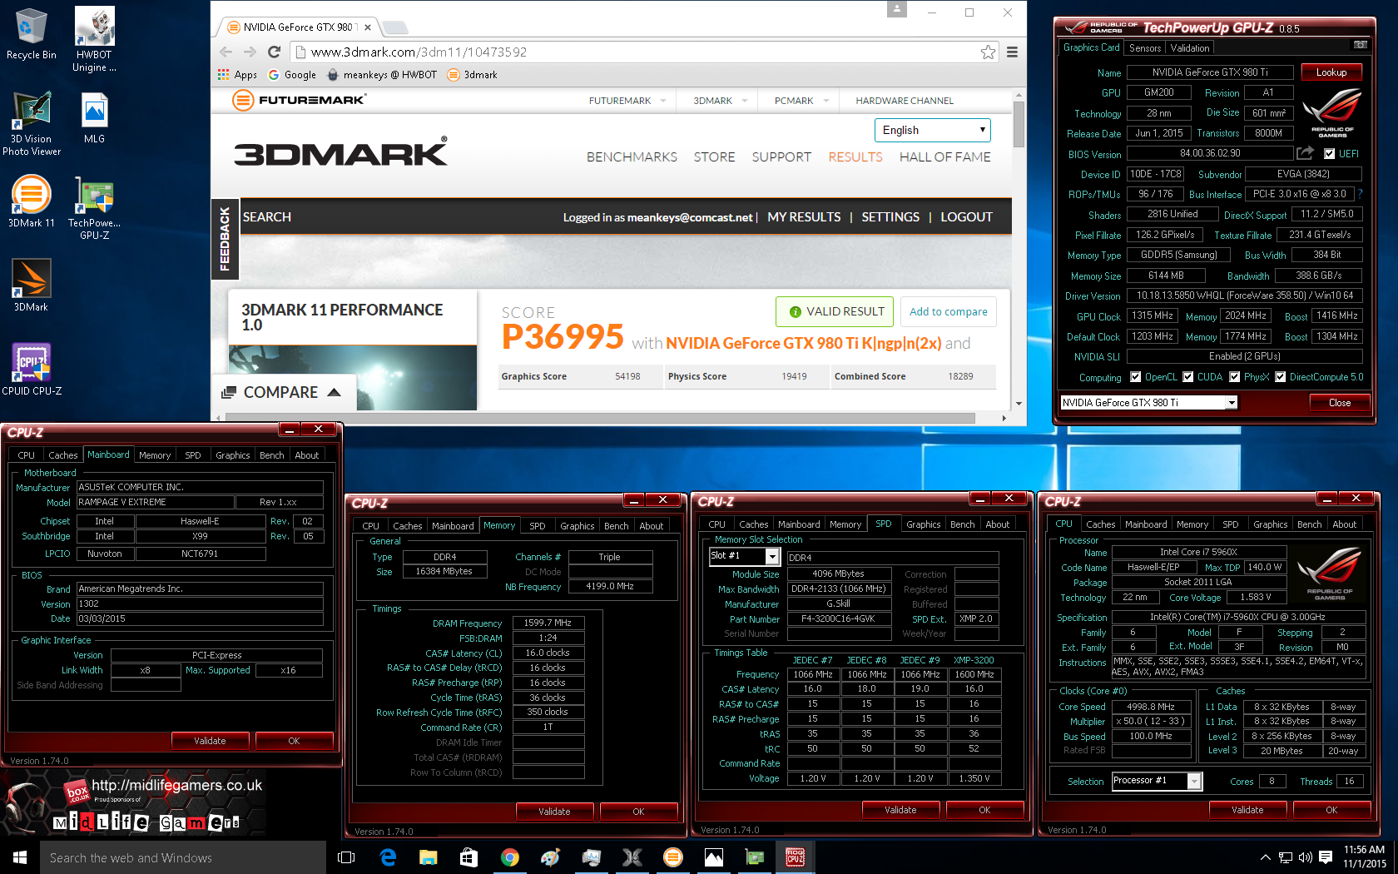The image size is (1398, 874).
Task: Open the MLG file icon on the desktop
Action: pos(94,117)
